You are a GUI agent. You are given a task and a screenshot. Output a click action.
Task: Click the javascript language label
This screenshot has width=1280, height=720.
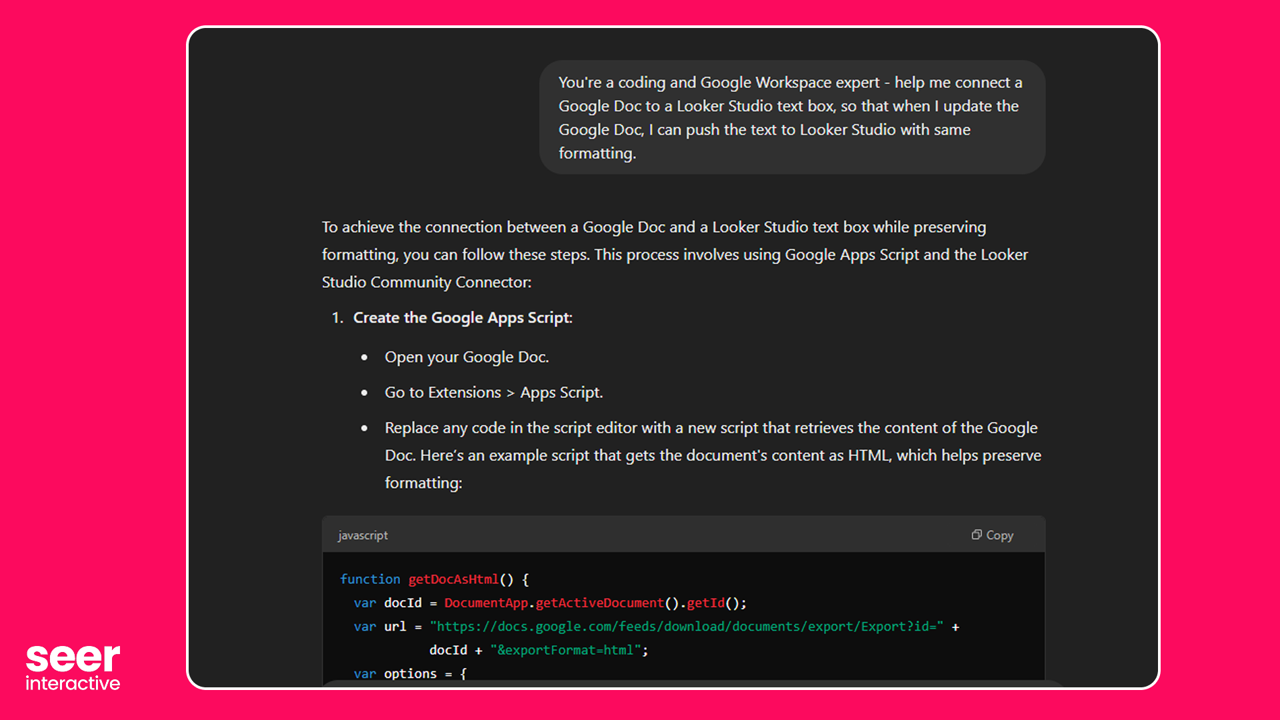point(362,535)
